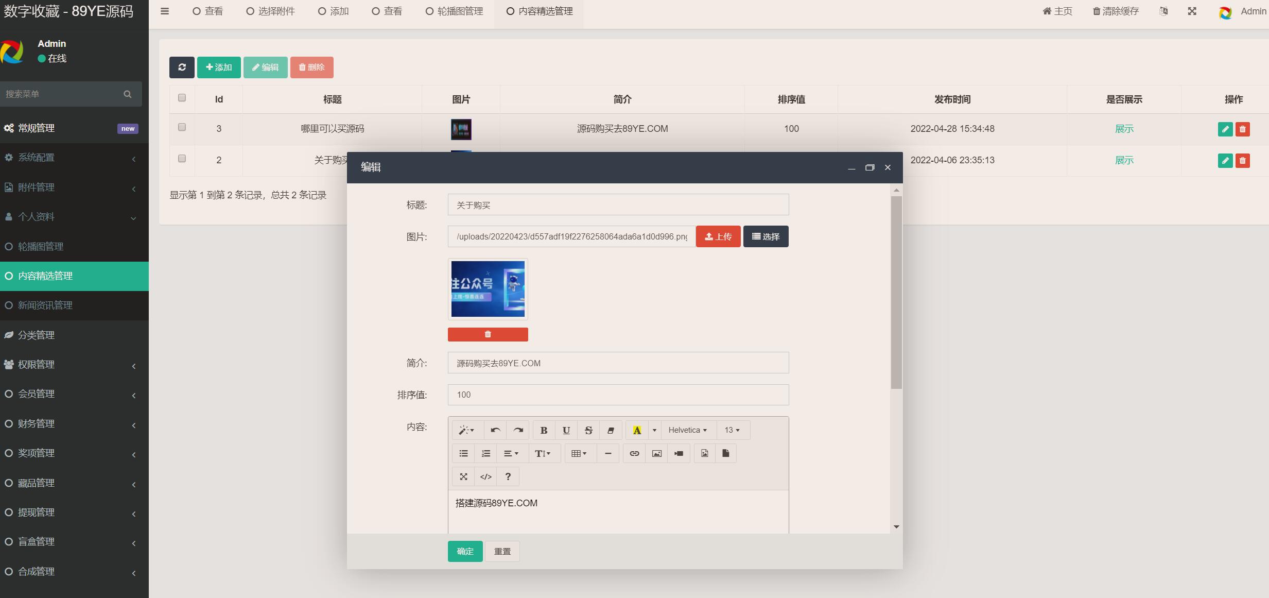Insert a link using the editor chain icon

634,453
